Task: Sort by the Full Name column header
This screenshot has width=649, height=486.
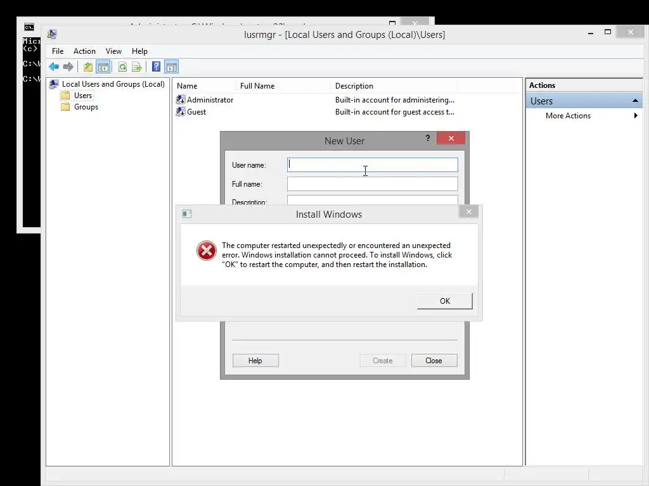Action: (x=283, y=86)
